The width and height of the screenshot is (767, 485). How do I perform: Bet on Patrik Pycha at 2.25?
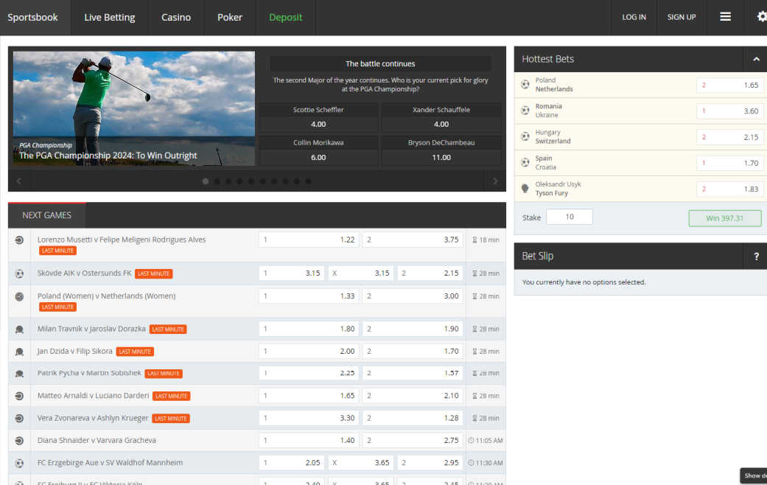coord(309,373)
